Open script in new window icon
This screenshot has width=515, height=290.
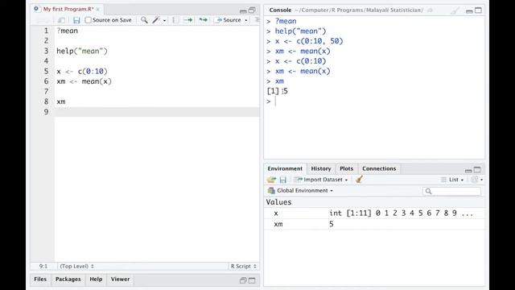61,20
